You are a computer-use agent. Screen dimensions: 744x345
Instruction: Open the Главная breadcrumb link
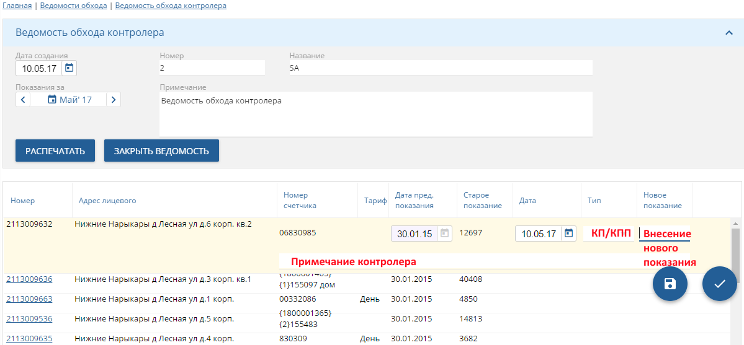pos(17,6)
